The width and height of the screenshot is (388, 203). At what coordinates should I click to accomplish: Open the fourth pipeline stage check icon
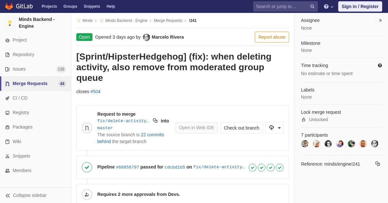(280, 168)
